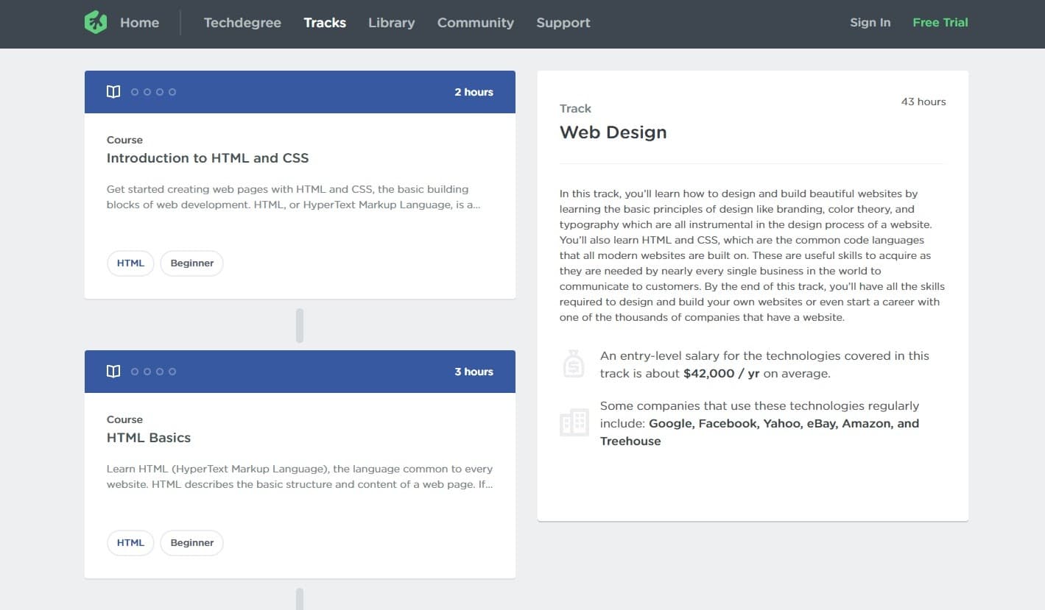Screen dimensions: 1045x610
Task: Switch to the Tracks tab
Action: click(325, 23)
